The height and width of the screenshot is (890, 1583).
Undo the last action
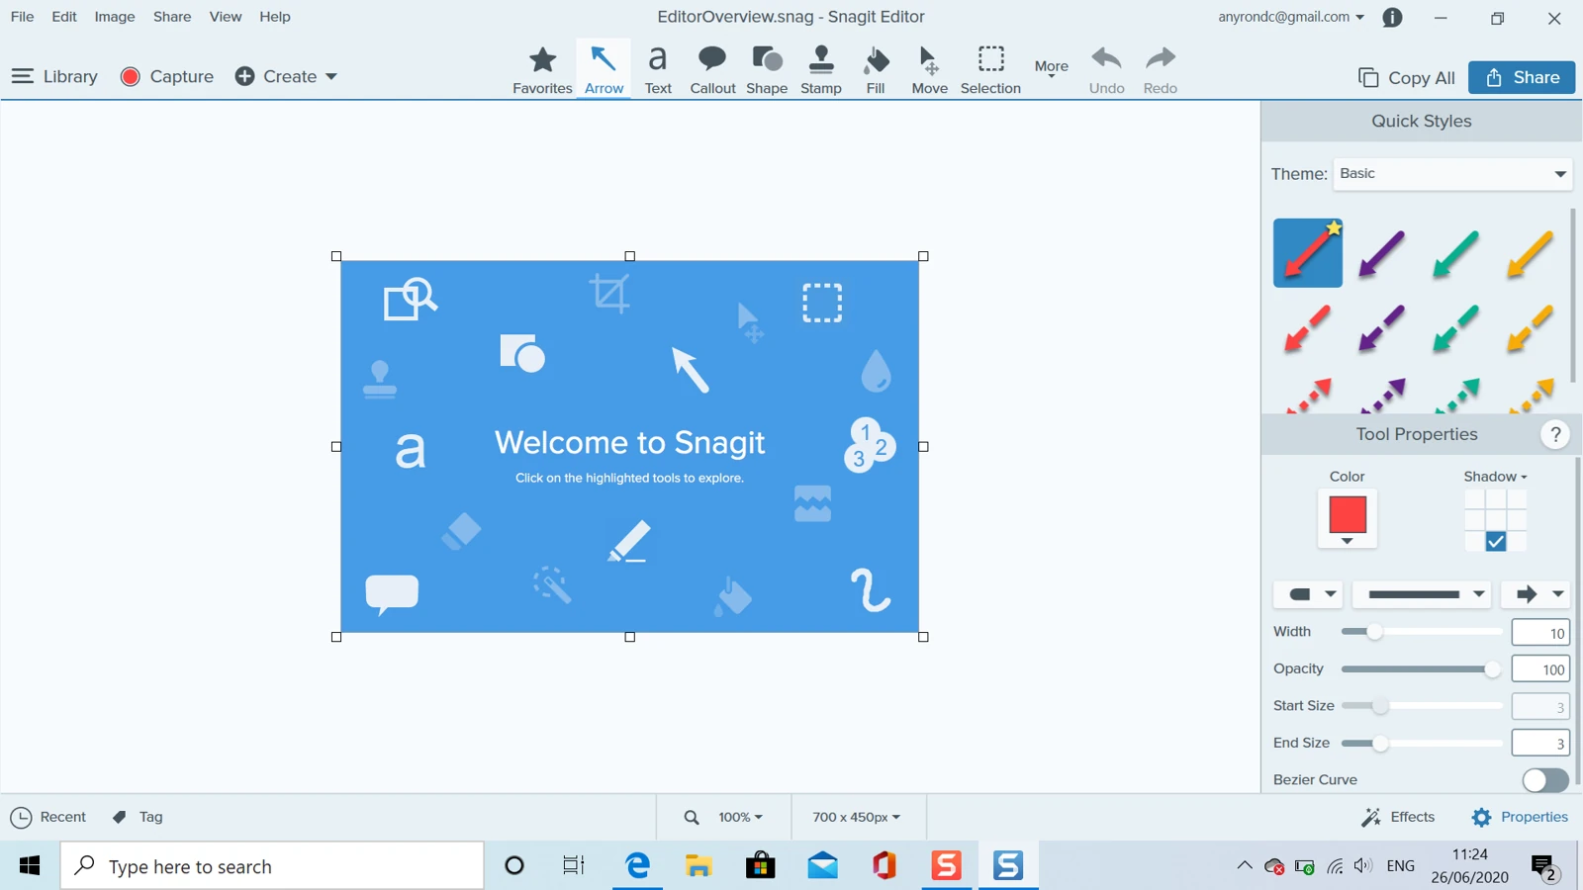click(1106, 70)
